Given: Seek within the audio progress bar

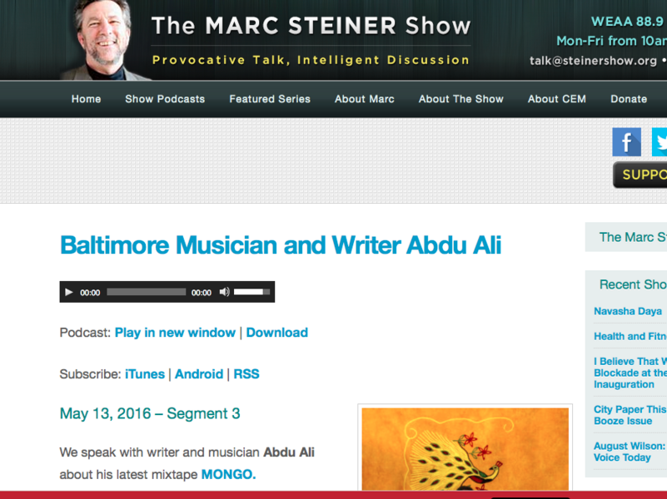Looking at the screenshot, I should (146, 292).
